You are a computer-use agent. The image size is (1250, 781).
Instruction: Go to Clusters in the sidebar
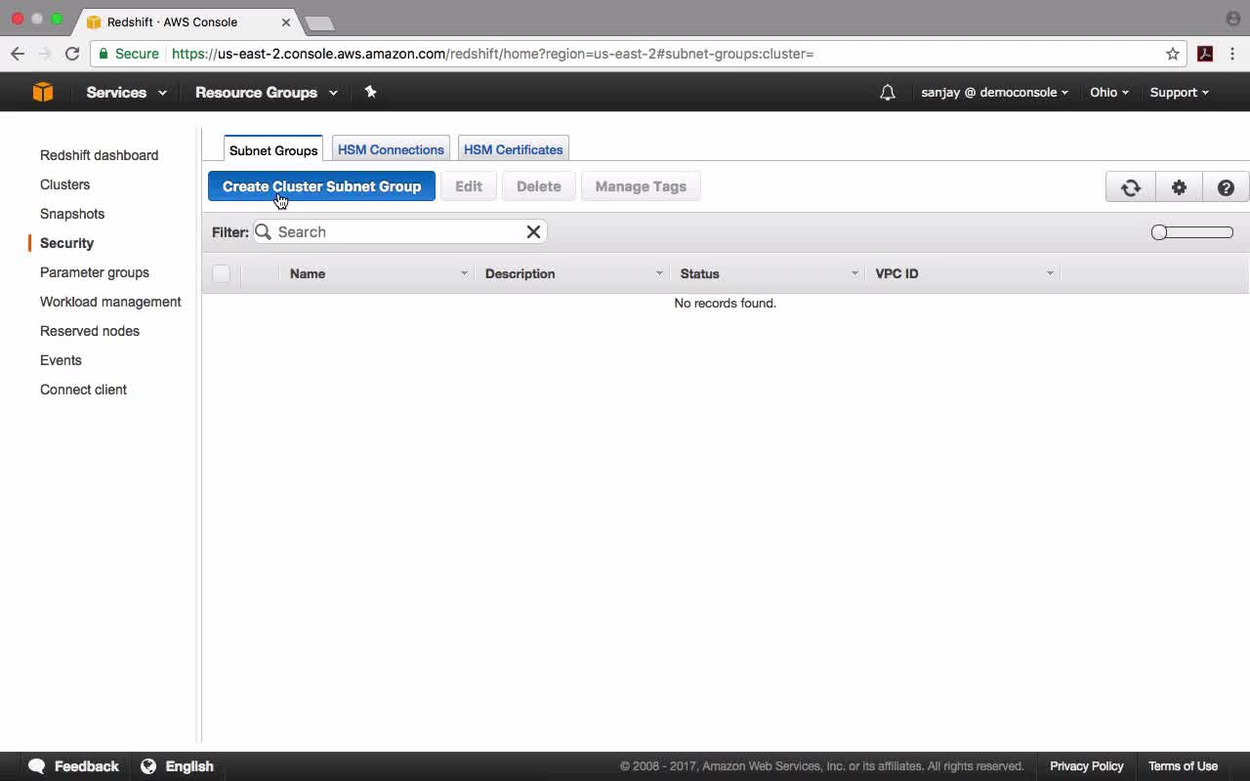pyautogui.click(x=64, y=185)
